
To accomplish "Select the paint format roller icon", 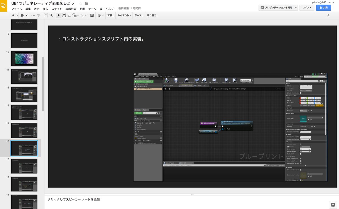I will point(39,15).
